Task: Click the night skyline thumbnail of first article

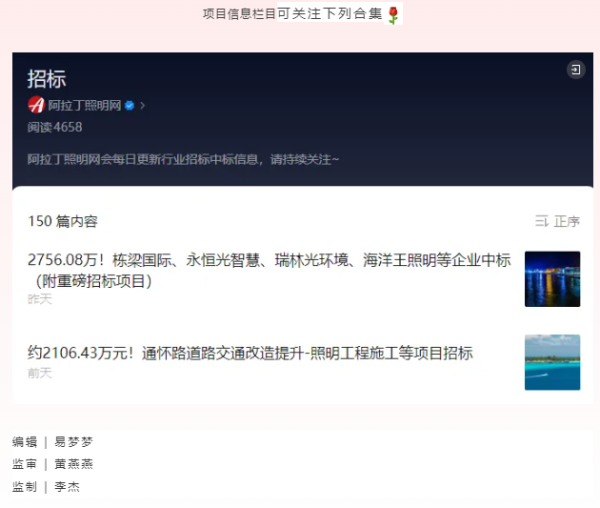Action: [x=551, y=278]
